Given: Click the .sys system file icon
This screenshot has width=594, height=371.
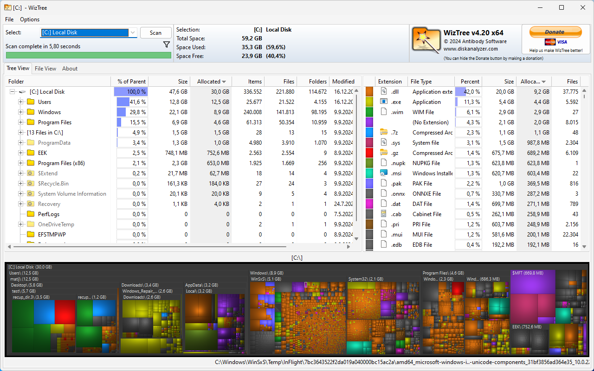Looking at the screenshot, I should click(384, 142).
